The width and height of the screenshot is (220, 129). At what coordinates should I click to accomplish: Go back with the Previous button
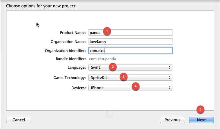pyautogui.click(x=172, y=120)
